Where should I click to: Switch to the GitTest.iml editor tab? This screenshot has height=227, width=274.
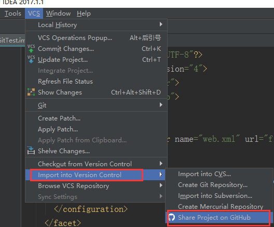coord(12,41)
